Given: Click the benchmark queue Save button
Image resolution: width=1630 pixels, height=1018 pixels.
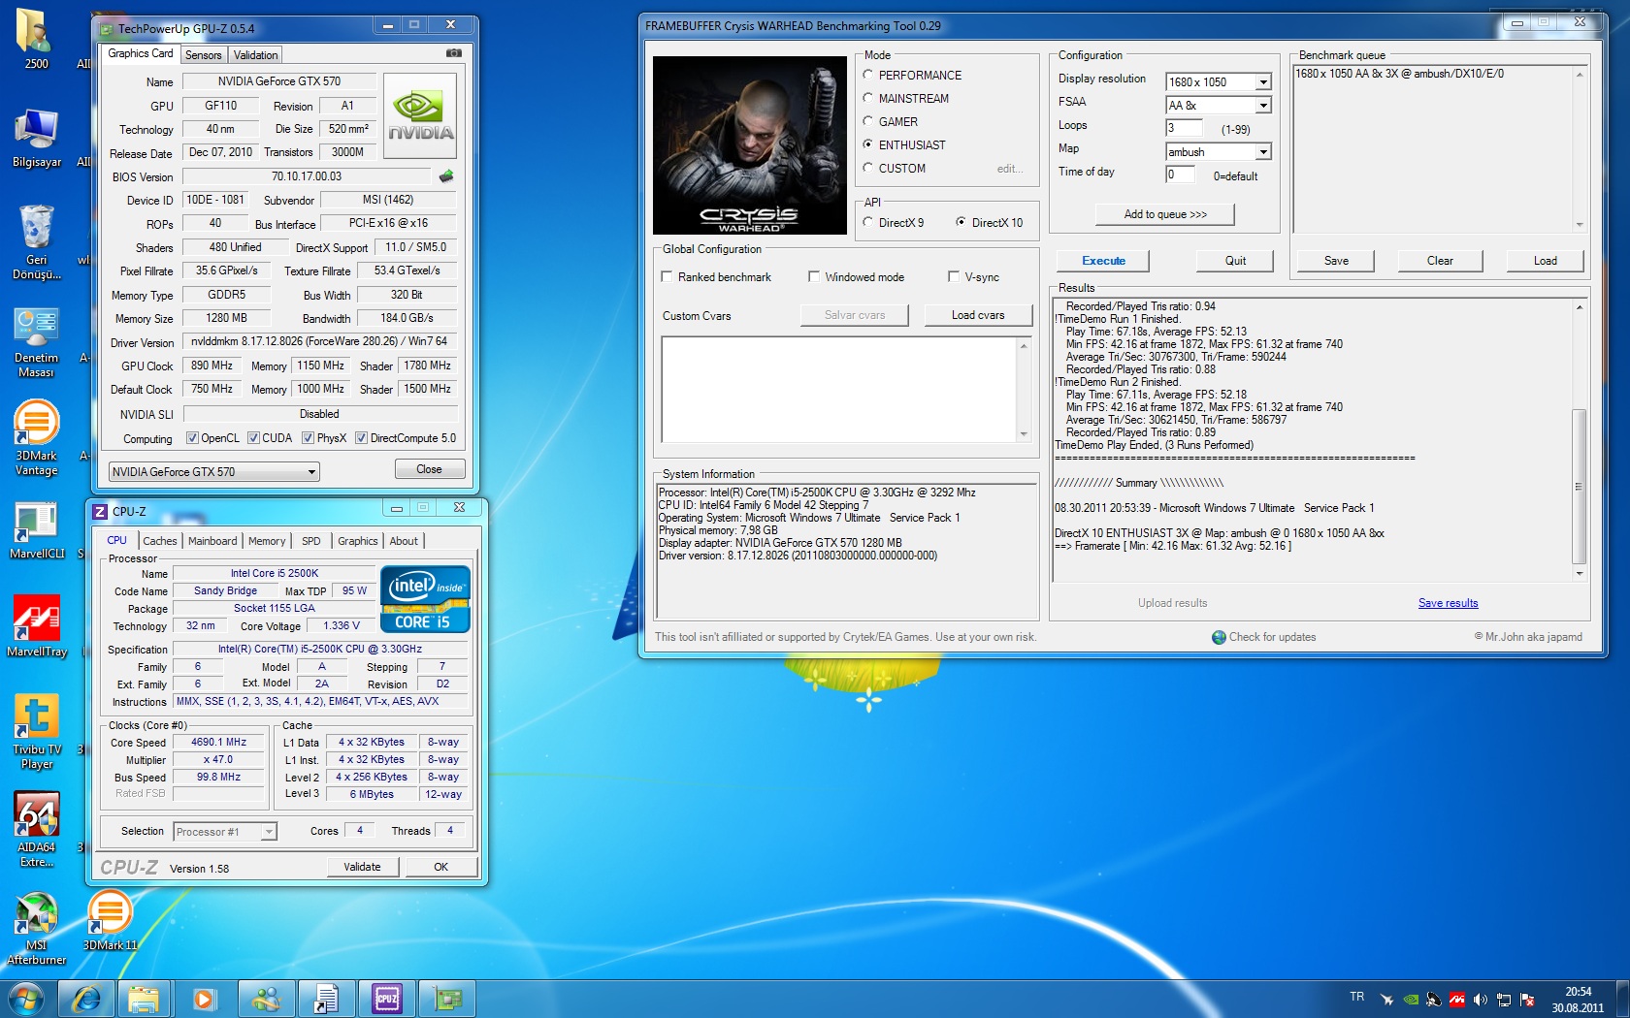Looking at the screenshot, I should pyautogui.click(x=1336, y=261).
